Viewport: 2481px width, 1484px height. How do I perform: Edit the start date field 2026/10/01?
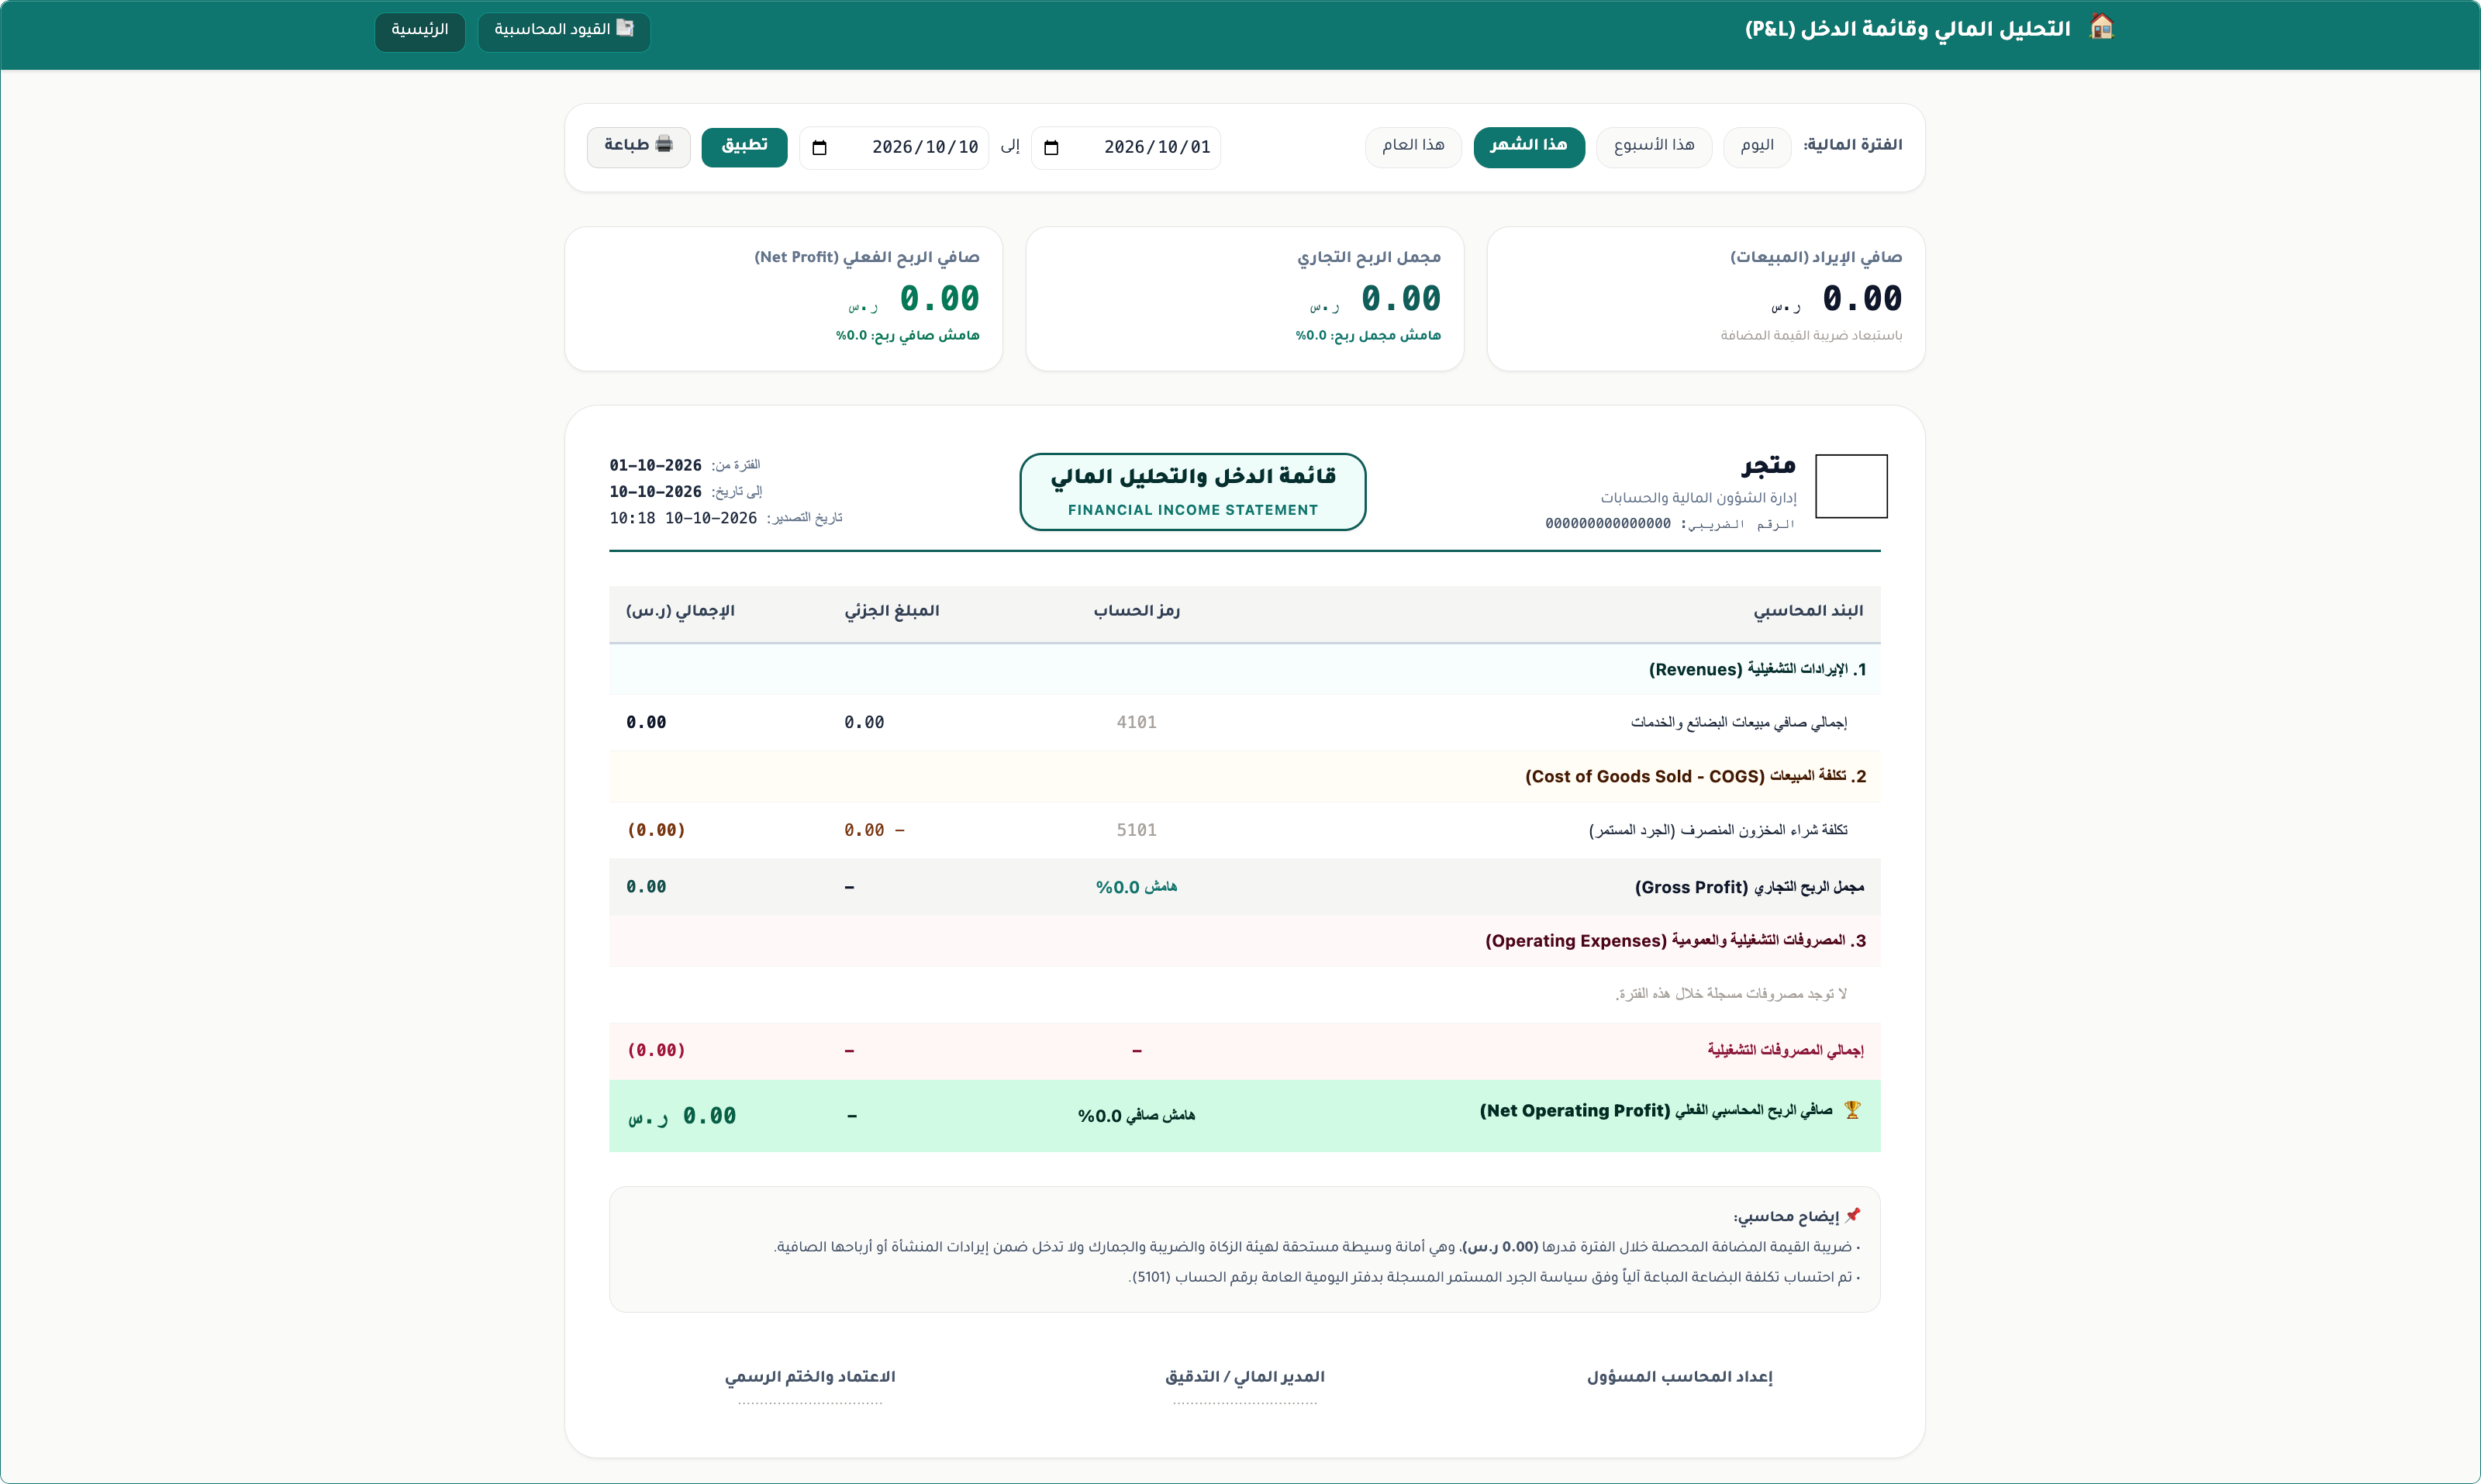pos(1126,148)
